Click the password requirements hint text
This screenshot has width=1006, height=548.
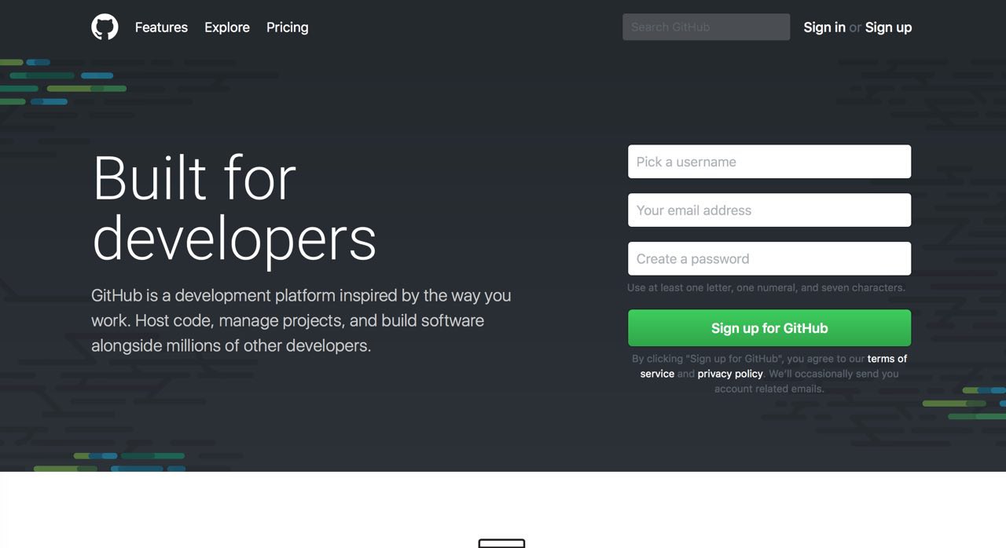(766, 287)
